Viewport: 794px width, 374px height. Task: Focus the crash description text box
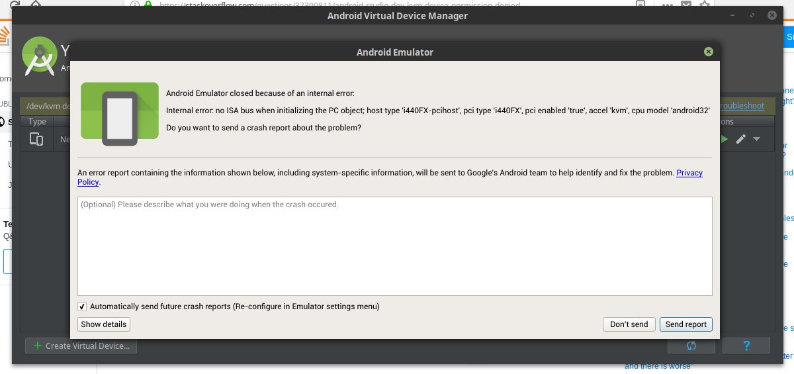(394, 246)
